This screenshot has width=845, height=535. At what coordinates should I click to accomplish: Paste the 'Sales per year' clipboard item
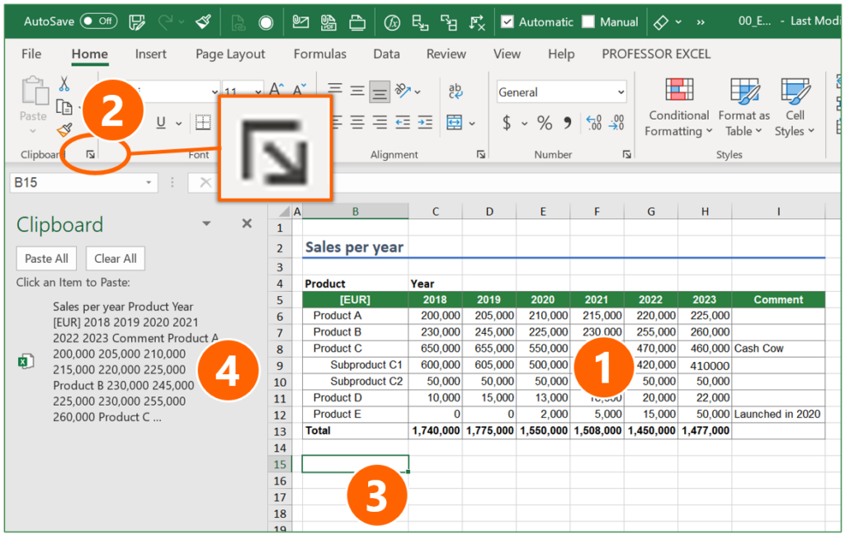pos(118,361)
